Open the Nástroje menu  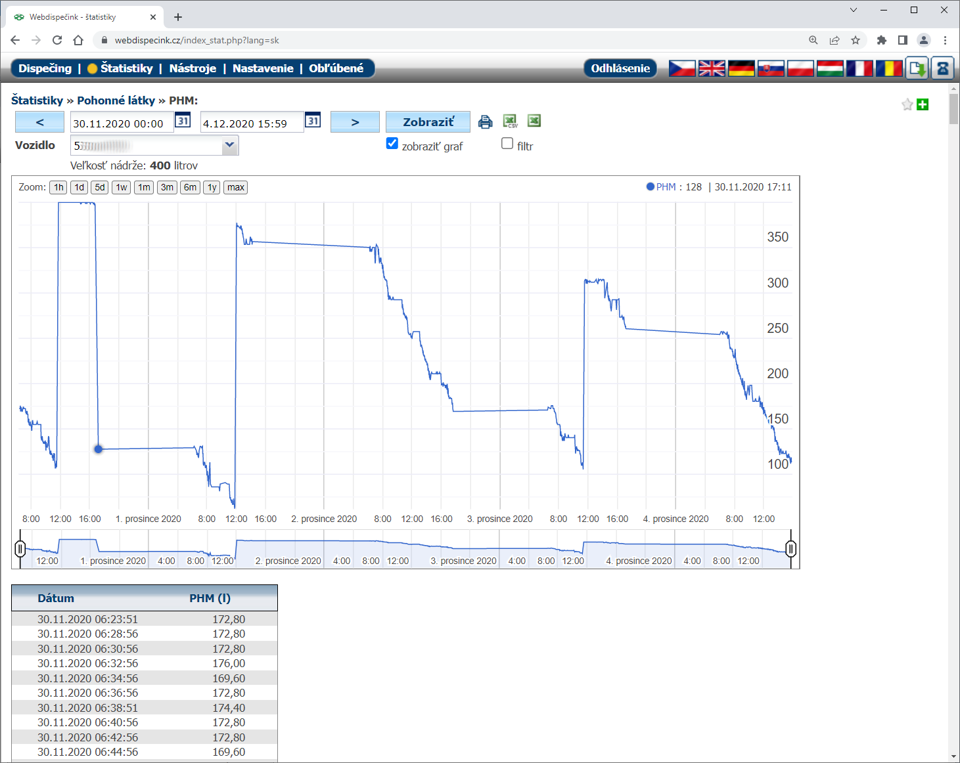tap(193, 68)
